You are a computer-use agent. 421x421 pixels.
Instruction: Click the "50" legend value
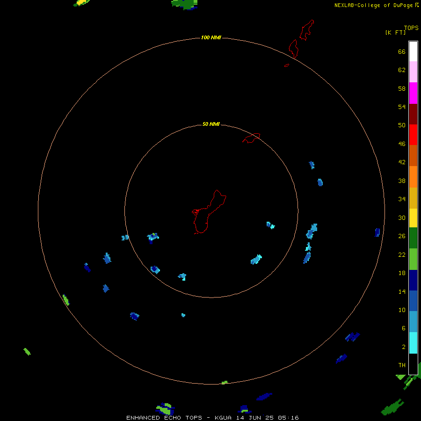[402, 125]
